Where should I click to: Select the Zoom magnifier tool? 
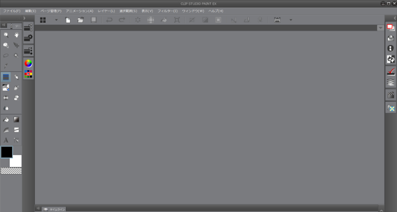pyautogui.click(x=6, y=35)
